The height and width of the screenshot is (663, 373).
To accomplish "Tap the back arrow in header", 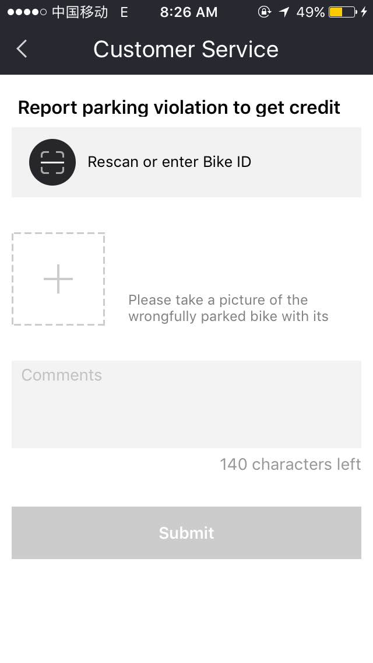I will pyautogui.click(x=22, y=49).
